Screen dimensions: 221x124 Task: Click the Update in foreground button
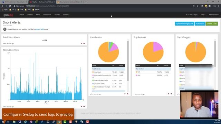click(184, 24)
